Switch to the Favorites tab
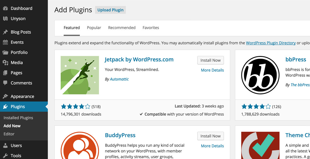Viewport: 310px width, 159px height. 151,28
